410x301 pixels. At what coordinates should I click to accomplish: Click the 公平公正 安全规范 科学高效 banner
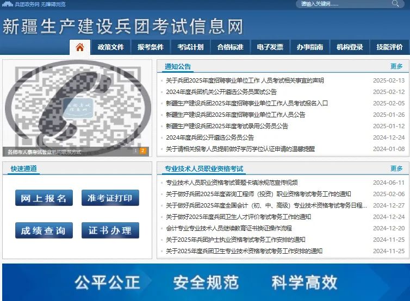(206, 282)
